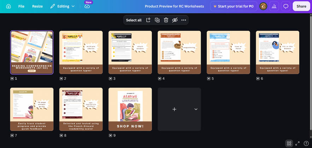Click the design title Product Preview for RC Worksheets
Screen dimensions: 312x148
click(174, 6)
